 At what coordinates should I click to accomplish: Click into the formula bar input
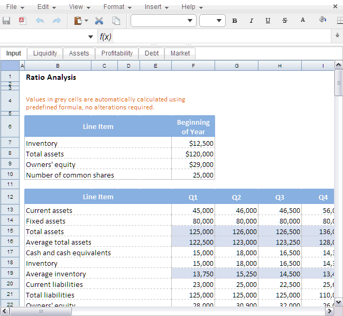pyautogui.click(x=222, y=36)
